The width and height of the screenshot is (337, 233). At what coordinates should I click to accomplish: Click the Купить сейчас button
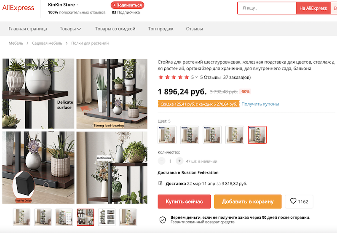point(184,201)
